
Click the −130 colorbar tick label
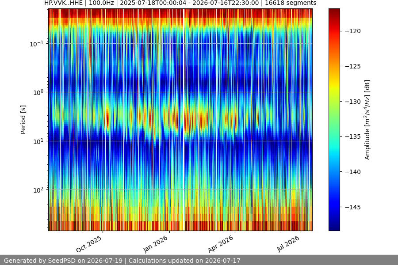(353, 102)
